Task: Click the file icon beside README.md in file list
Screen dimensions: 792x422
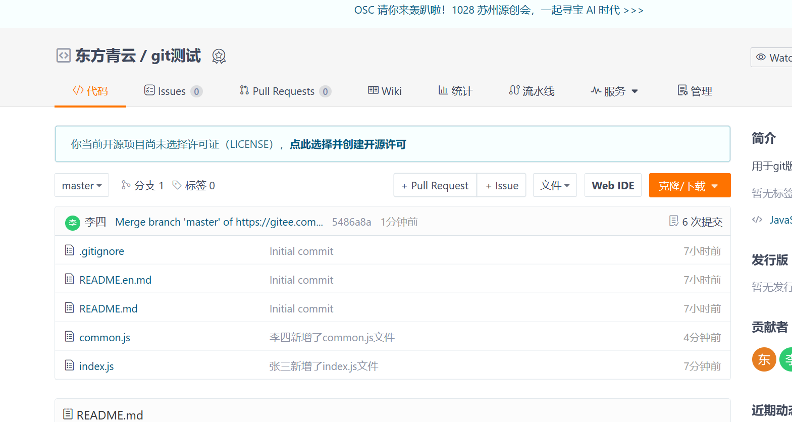Action: point(70,307)
